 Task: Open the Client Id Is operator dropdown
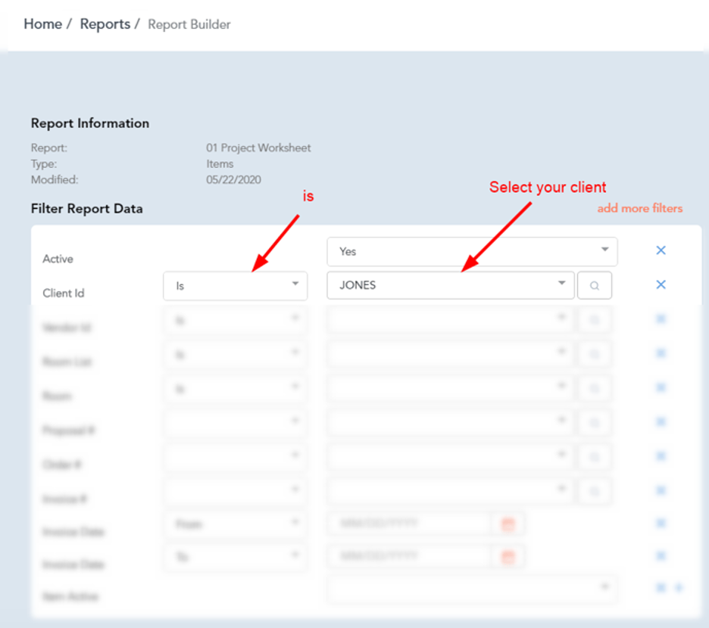pyautogui.click(x=235, y=285)
